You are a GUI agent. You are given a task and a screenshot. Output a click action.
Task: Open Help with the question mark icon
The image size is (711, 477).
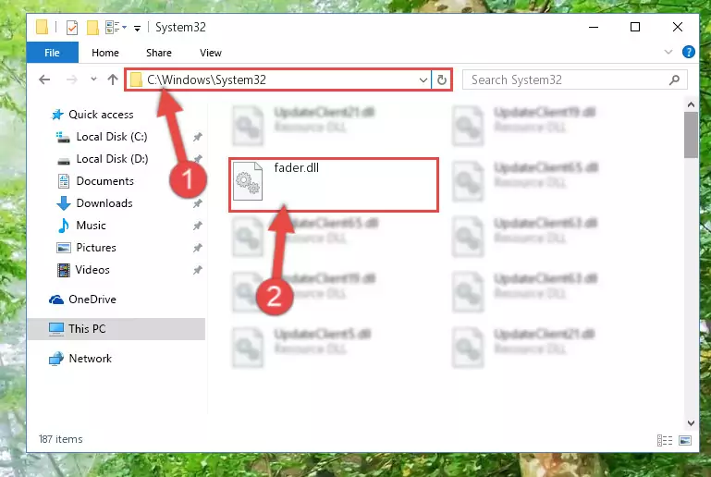(x=688, y=52)
